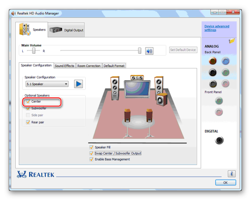Click the TV screen in the room
251x200 pixels.
[x=137, y=89]
